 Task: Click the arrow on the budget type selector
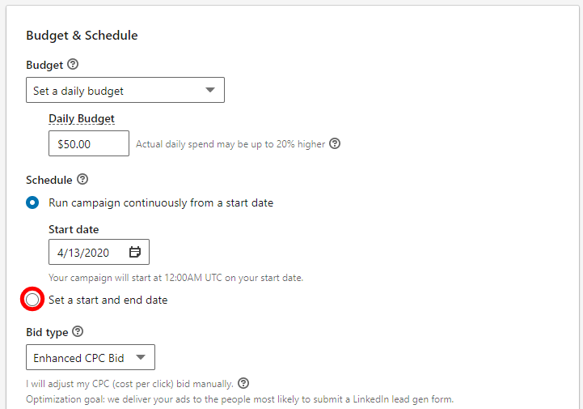210,90
